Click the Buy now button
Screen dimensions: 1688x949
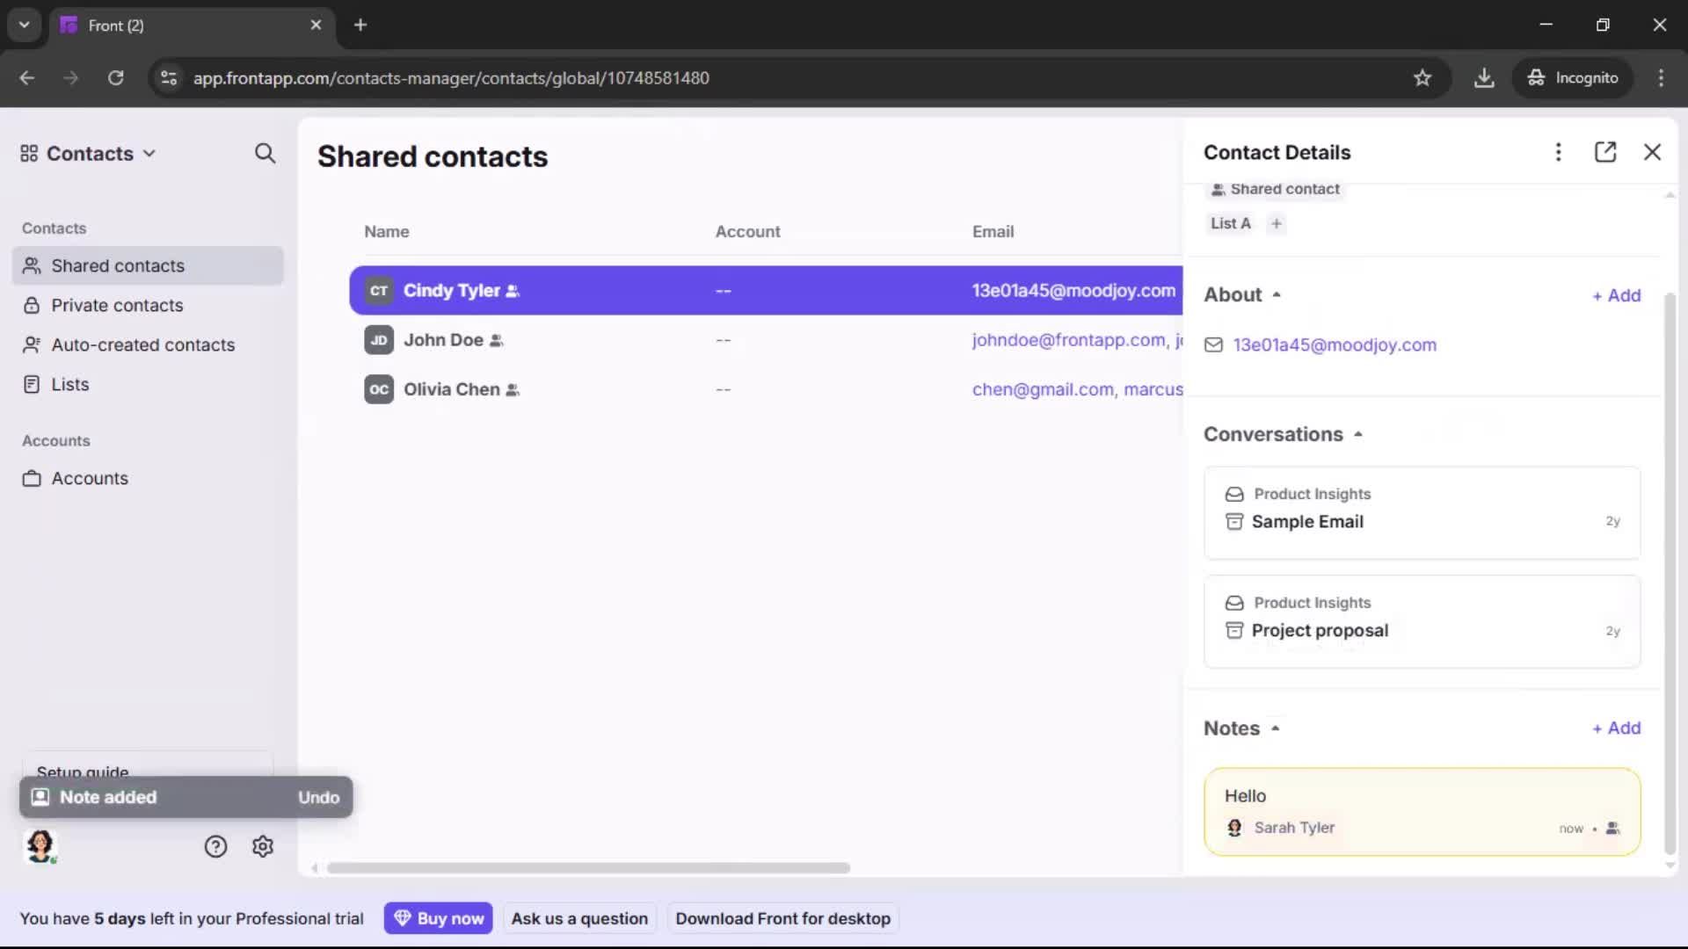(x=439, y=917)
